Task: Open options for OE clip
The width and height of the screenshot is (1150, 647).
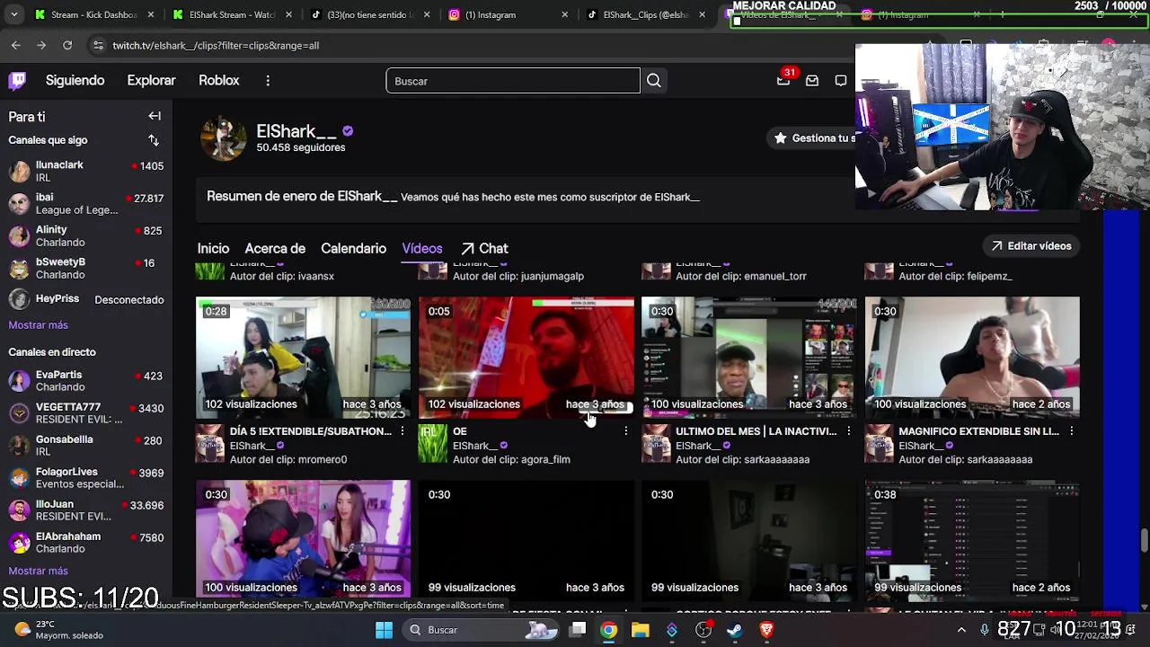Action: [625, 431]
